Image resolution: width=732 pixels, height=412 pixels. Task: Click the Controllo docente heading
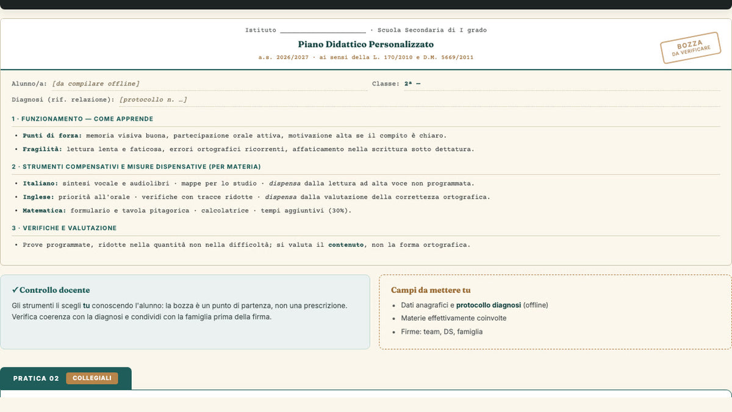pos(54,291)
